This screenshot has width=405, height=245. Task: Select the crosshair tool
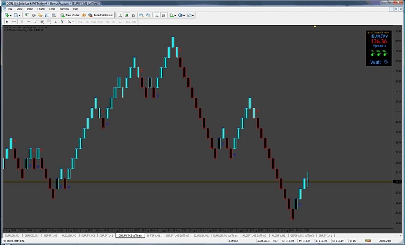pos(14,21)
